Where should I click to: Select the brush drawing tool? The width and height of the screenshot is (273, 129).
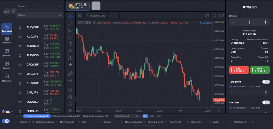click(x=70, y=37)
